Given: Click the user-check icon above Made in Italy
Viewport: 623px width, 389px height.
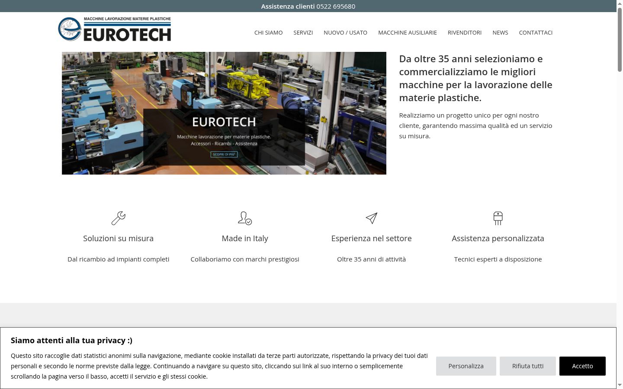Looking at the screenshot, I should [x=245, y=218].
